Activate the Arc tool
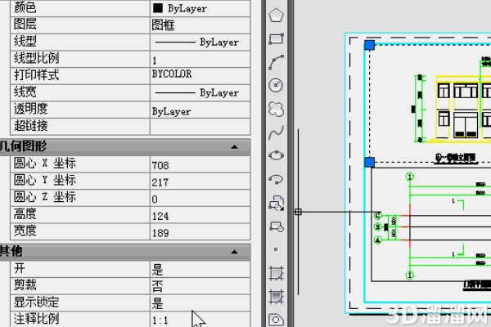 [276, 62]
